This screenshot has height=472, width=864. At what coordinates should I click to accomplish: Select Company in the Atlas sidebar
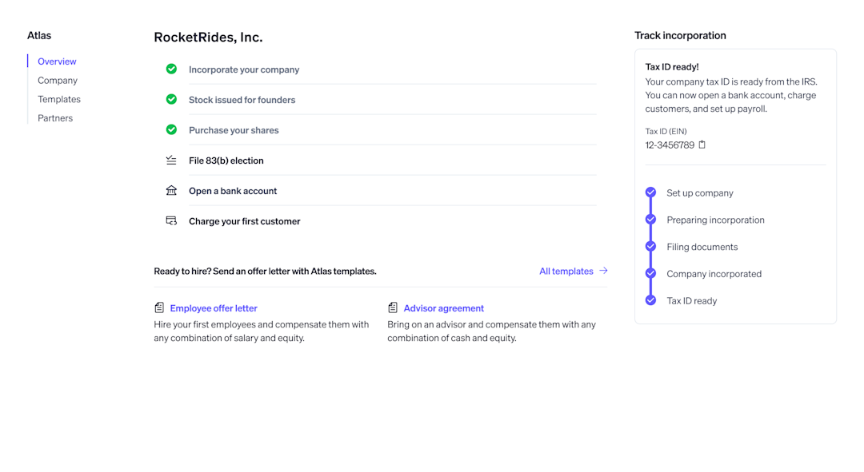pos(57,80)
